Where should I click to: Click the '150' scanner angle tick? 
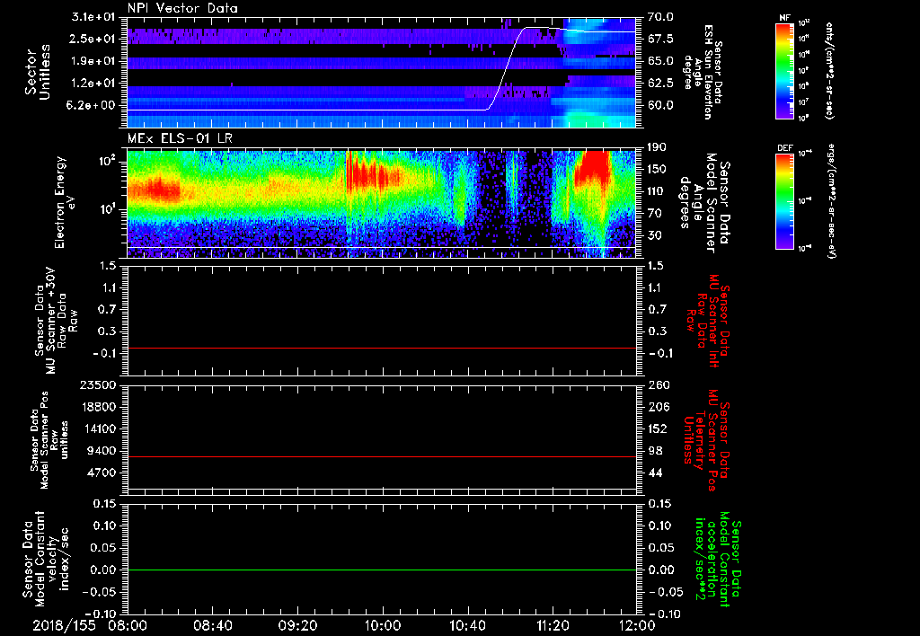(x=657, y=169)
